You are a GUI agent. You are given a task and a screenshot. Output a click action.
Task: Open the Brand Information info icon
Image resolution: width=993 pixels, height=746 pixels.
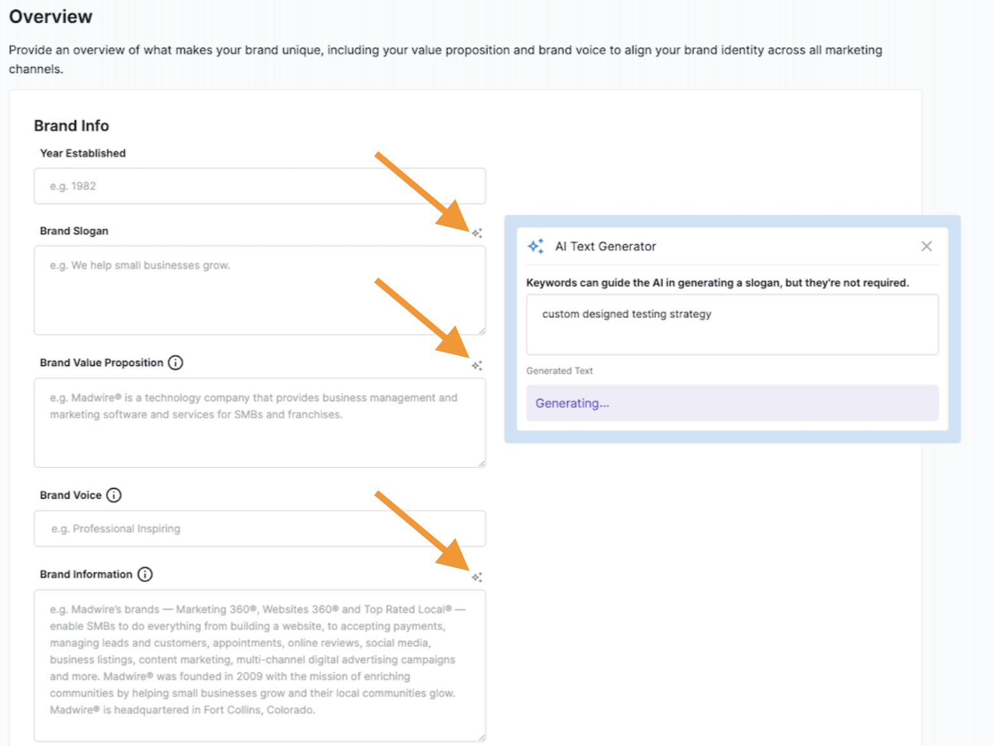pyautogui.click(x=145, y=574)
